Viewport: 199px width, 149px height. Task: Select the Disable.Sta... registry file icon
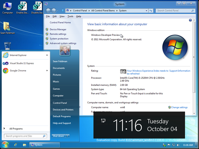coord(37,8)
